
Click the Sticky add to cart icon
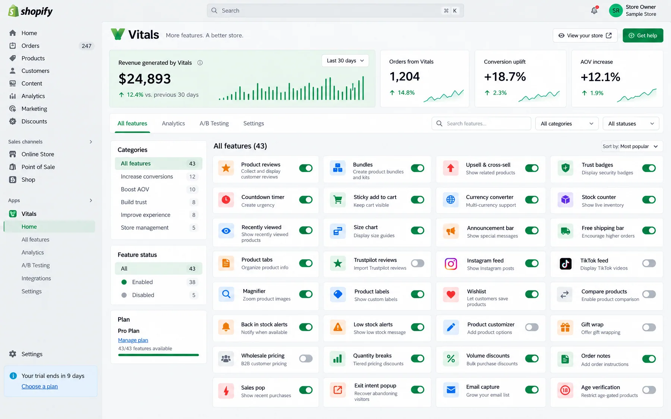click(x=338, y=200)
